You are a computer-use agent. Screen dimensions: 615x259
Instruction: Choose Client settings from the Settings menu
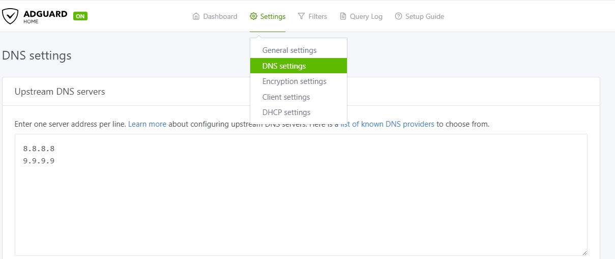(x=286, y=97)
